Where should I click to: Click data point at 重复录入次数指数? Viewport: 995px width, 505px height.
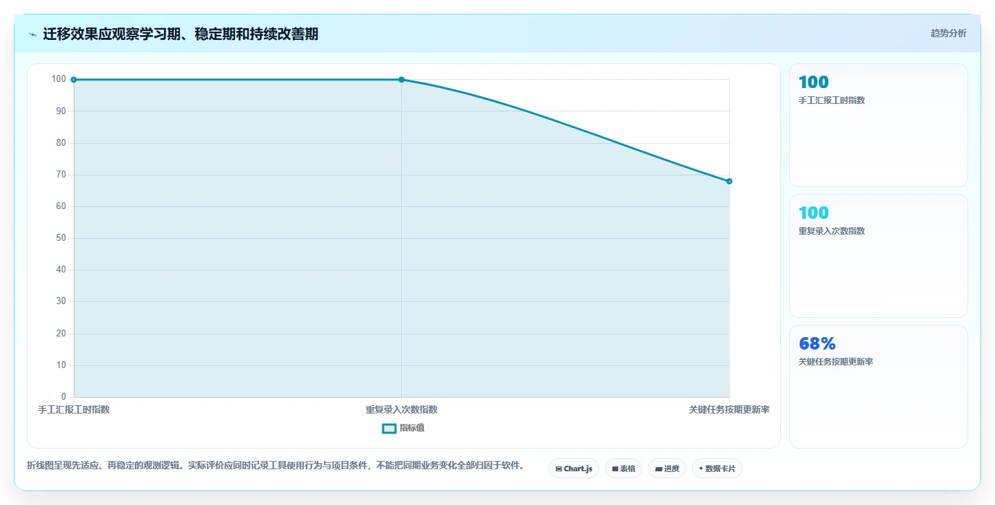[402, 80]
